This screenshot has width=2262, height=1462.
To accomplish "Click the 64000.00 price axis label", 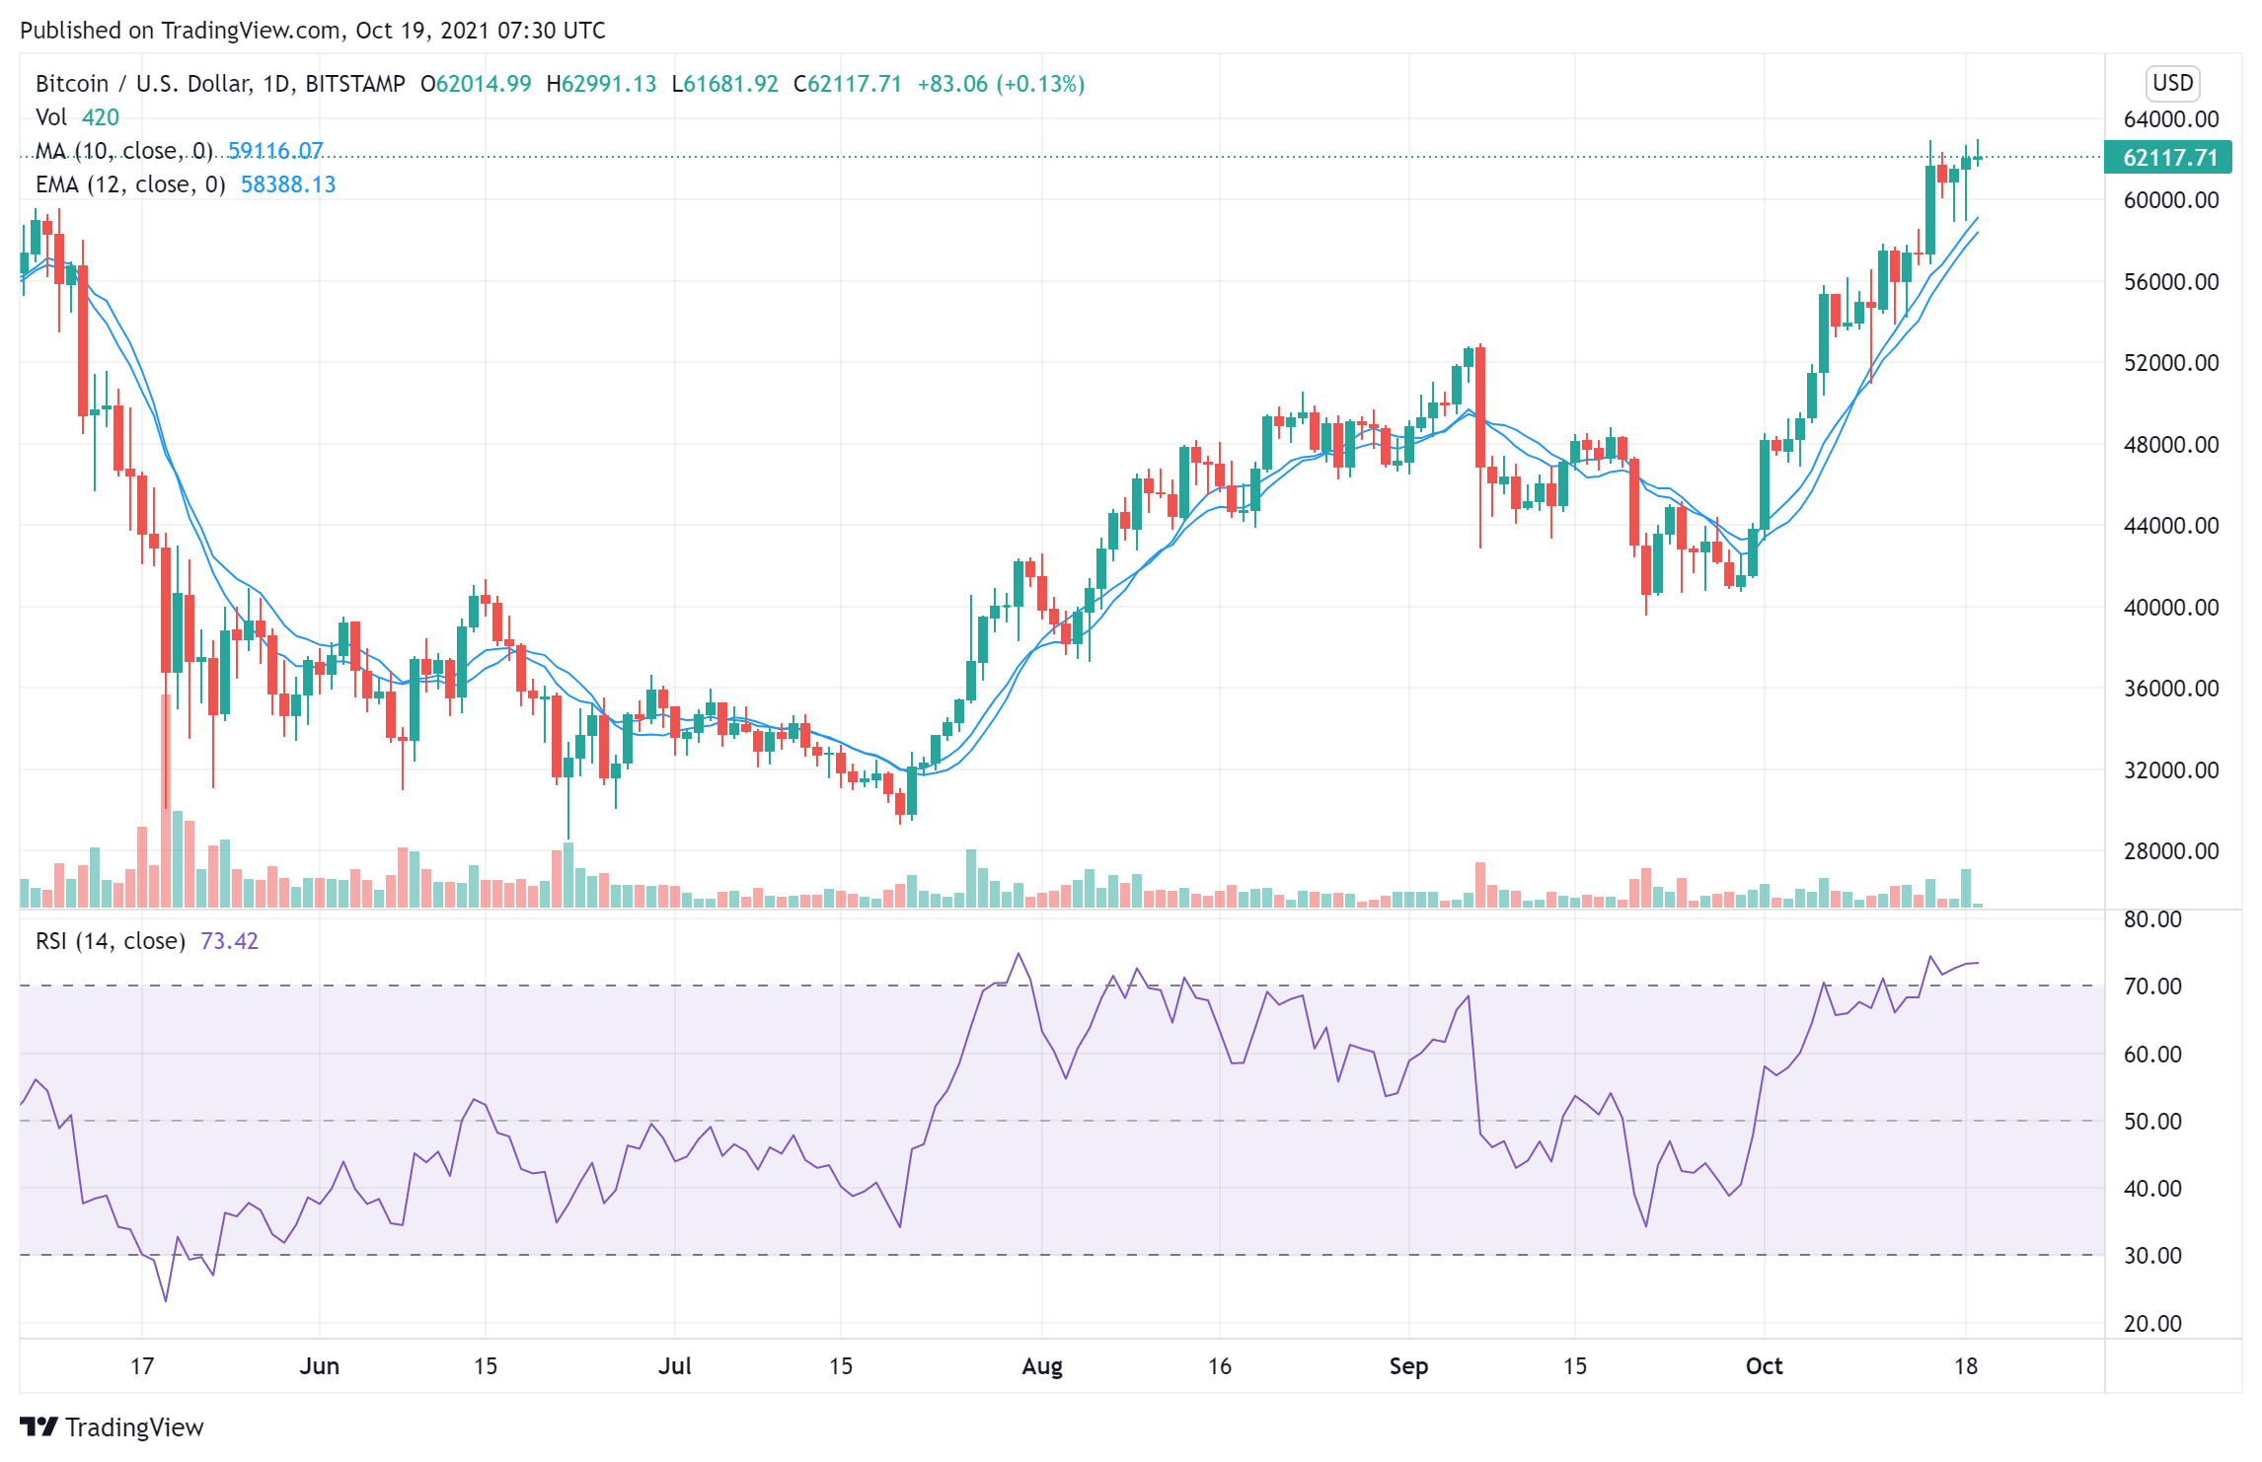I will pyautogui.click(x=2170, y=119).
